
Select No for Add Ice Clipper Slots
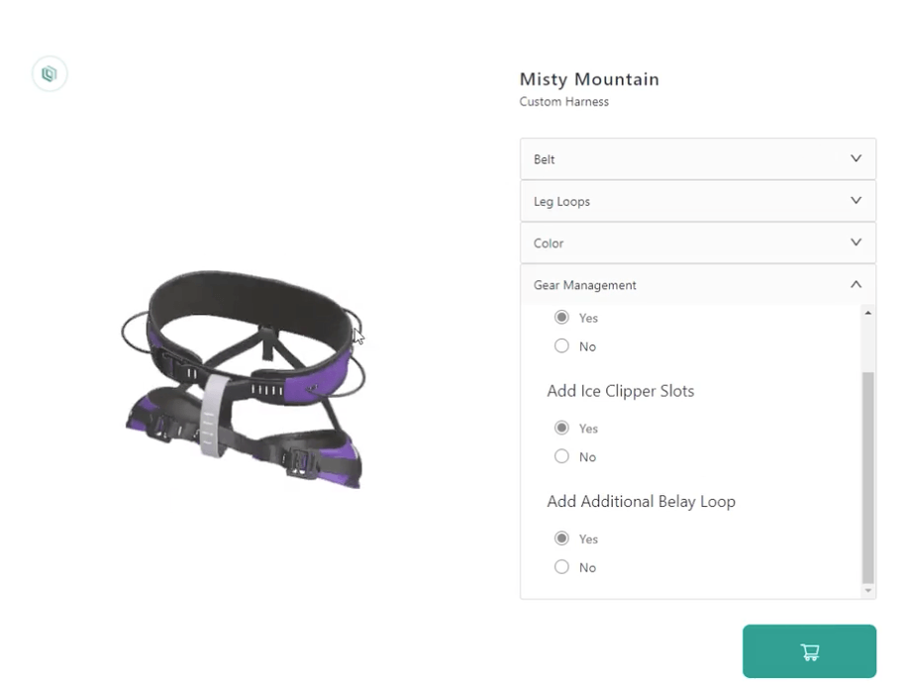(x=562, y=456)
